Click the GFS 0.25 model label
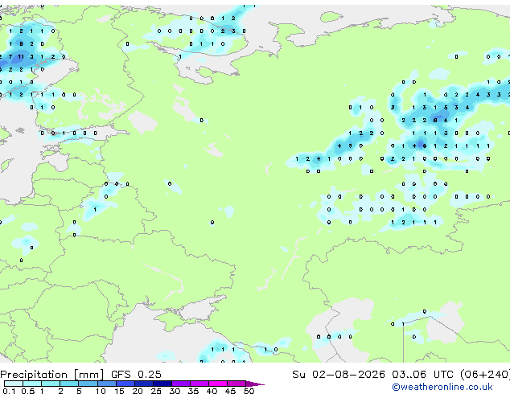510x394 pixels. click(x=136, y=375)
